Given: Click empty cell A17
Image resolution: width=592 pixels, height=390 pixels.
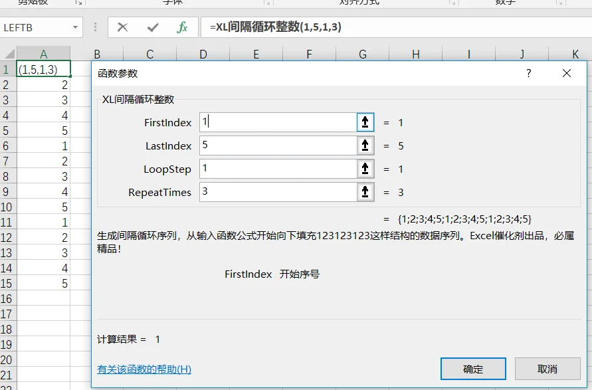Looking at the screenshot, I should (43, 314).
